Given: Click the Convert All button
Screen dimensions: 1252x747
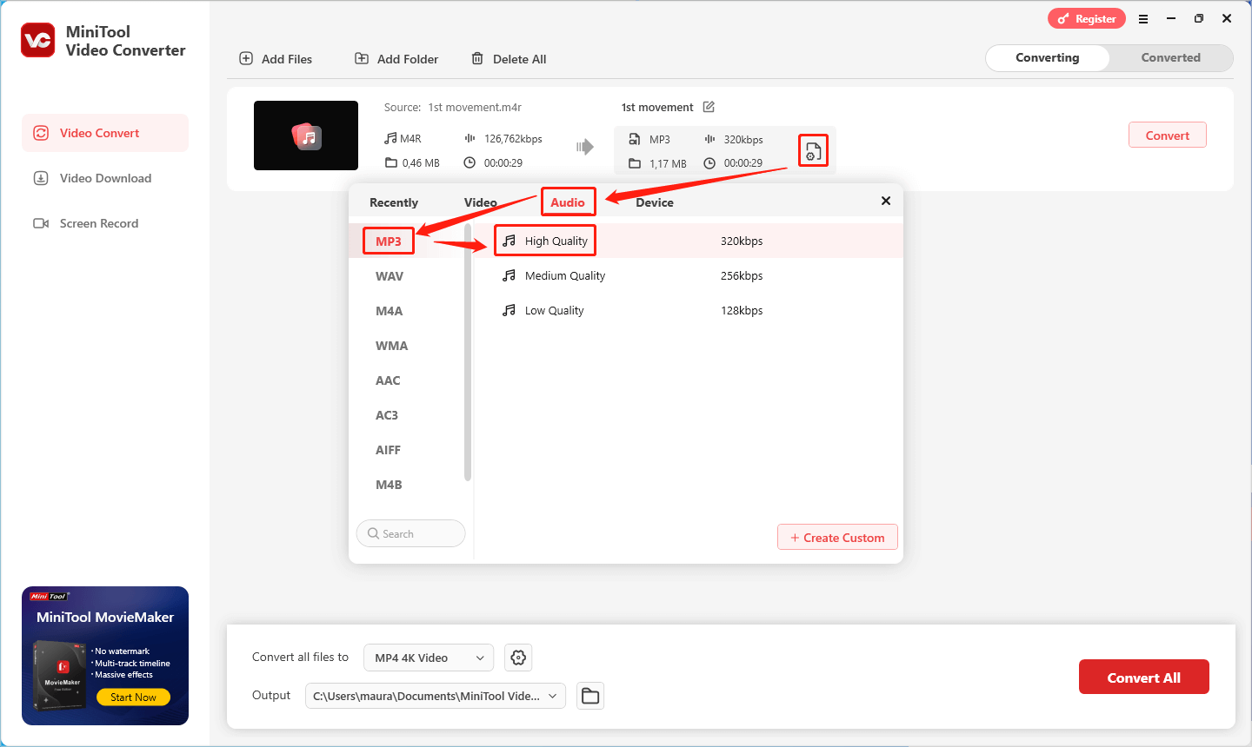Looking at the screenshot, I should [x=1143, y=678].
